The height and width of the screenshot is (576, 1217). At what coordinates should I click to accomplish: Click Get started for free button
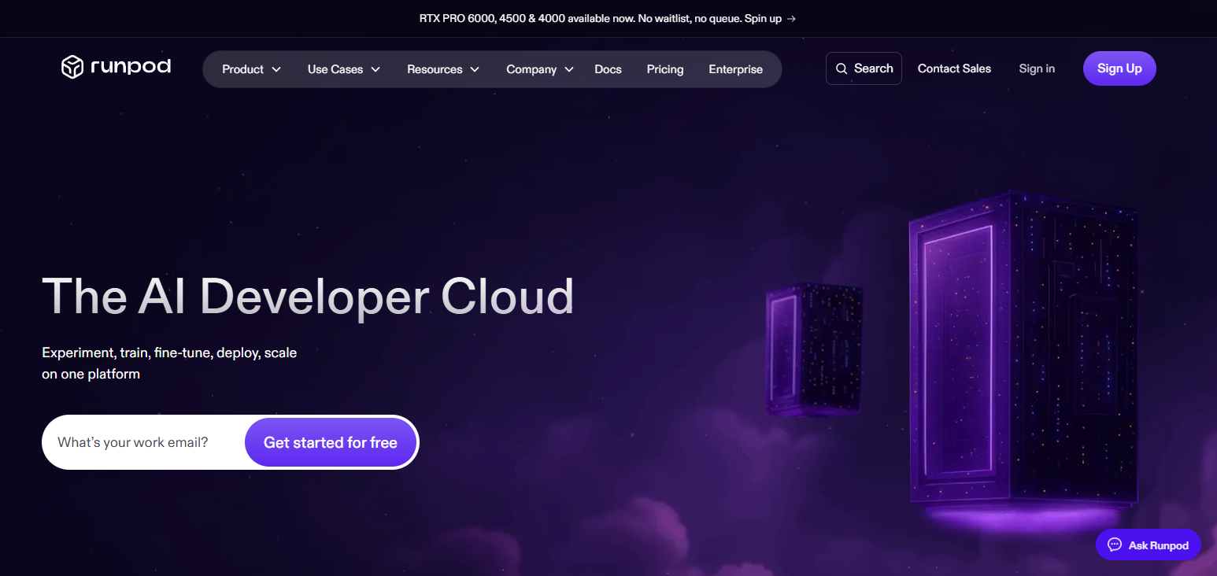[331, 442]
